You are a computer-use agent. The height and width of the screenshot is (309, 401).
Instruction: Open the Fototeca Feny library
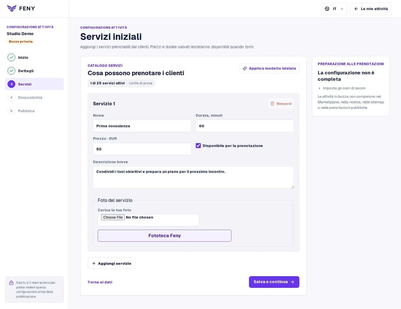(x=165, y=236)
